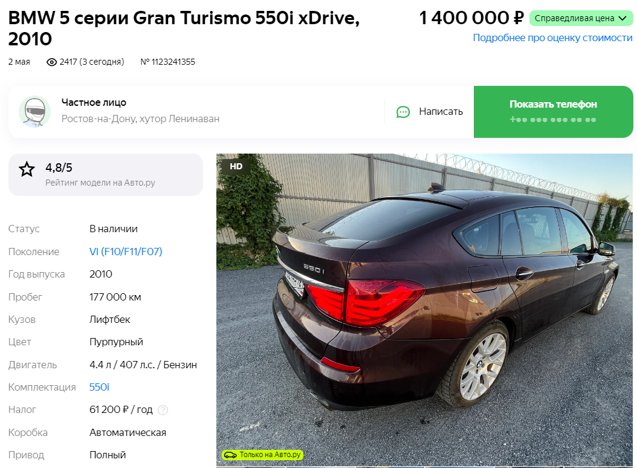The image size is (637, 468).
Task: Click the green chat bubble icon
Action: [403, 112]
